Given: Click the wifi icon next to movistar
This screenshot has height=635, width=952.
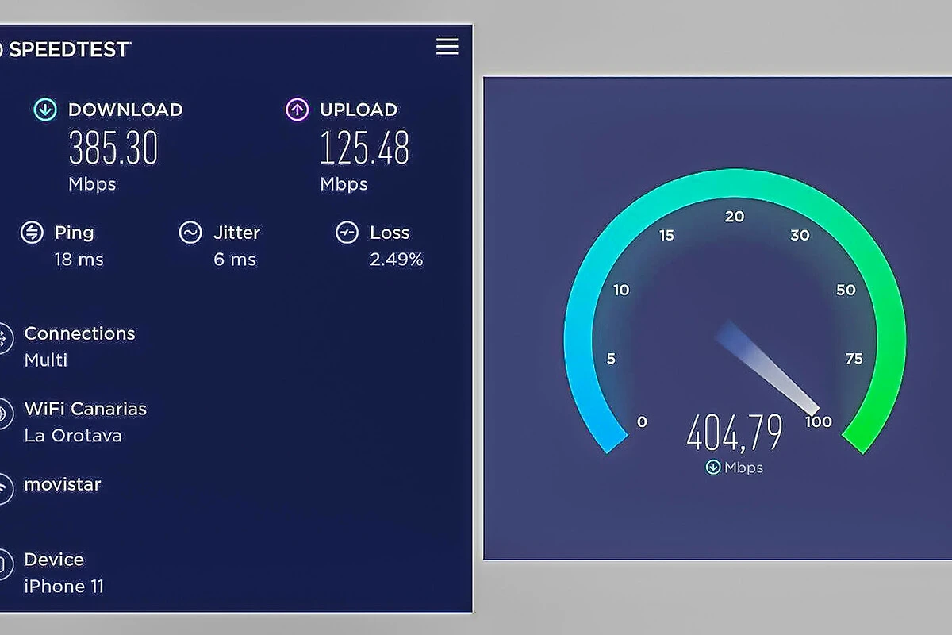Looking at the screenshot, I should (4, 488).
